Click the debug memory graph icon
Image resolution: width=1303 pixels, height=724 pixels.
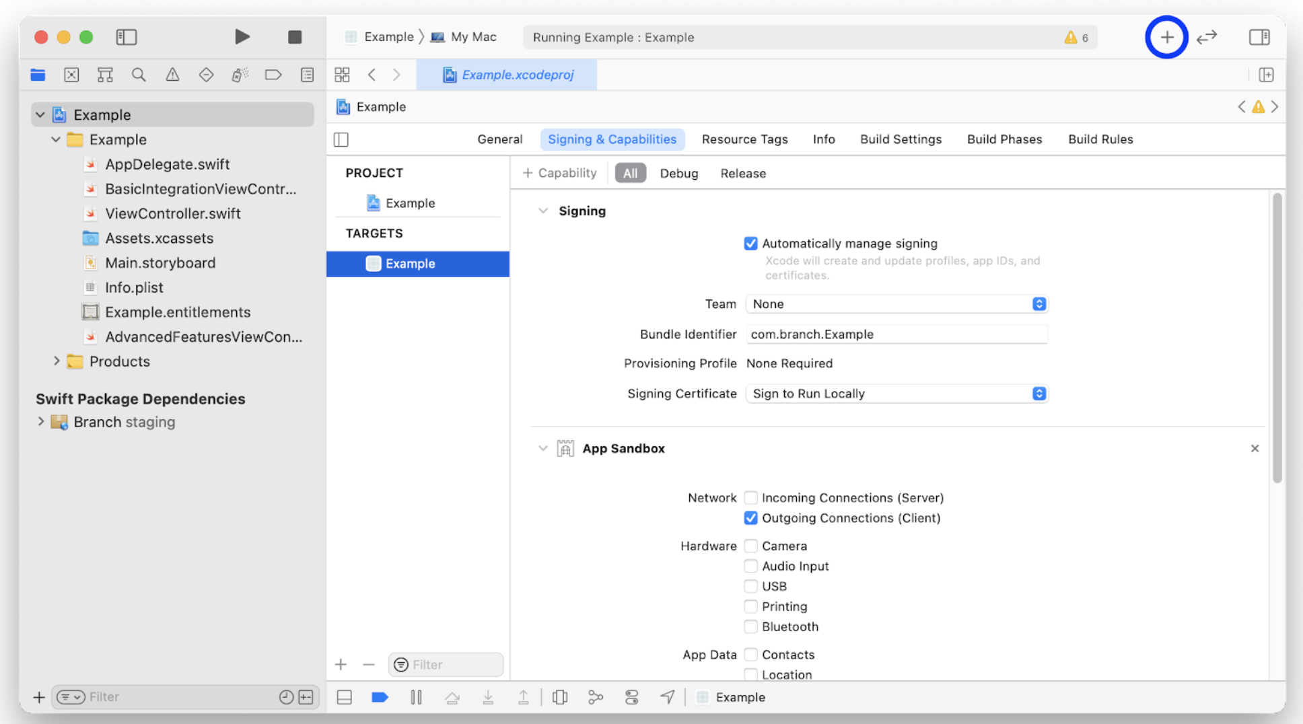(596, 697)
